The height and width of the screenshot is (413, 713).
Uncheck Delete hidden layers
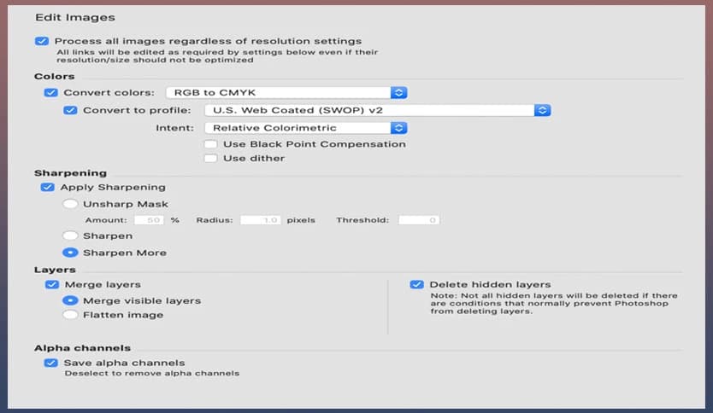pos(417,284)
